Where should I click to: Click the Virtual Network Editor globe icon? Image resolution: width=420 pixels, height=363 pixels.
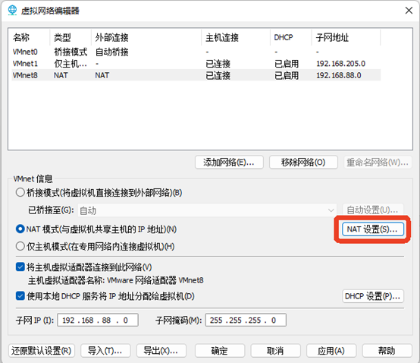(12, 10)
